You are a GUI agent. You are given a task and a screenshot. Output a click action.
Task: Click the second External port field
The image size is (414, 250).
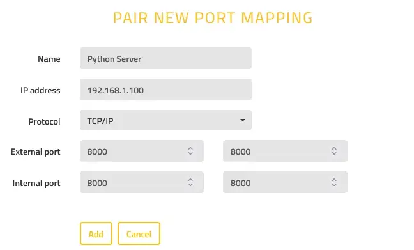pyautogui.click(x=285, y=151)
